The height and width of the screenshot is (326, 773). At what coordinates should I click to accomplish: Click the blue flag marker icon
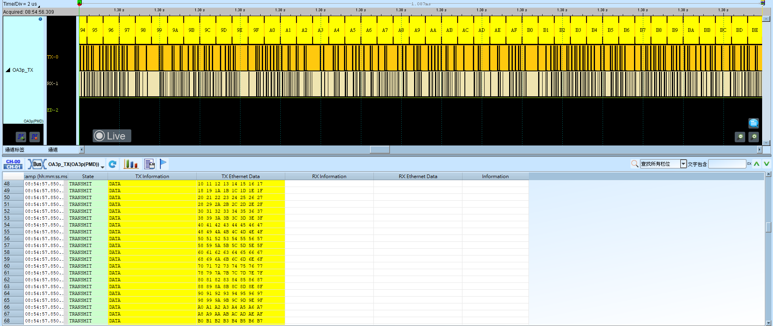[163, 164]
